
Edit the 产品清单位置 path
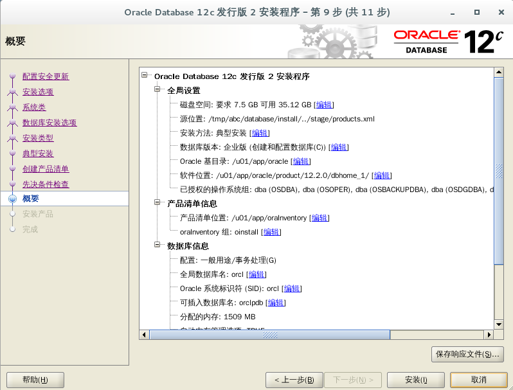click(319, 218)
